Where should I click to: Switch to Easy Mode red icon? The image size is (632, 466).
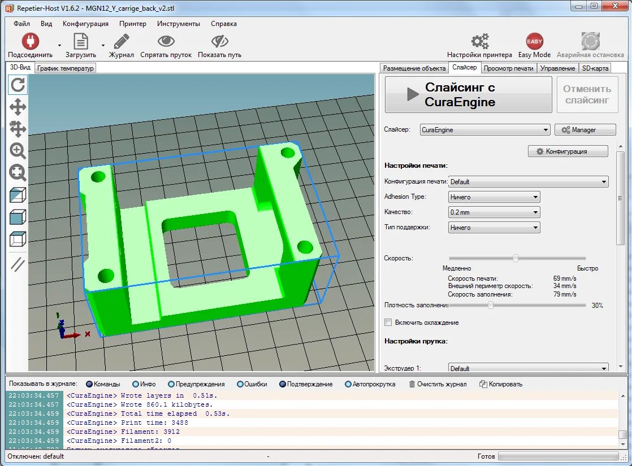click(534, 41)
